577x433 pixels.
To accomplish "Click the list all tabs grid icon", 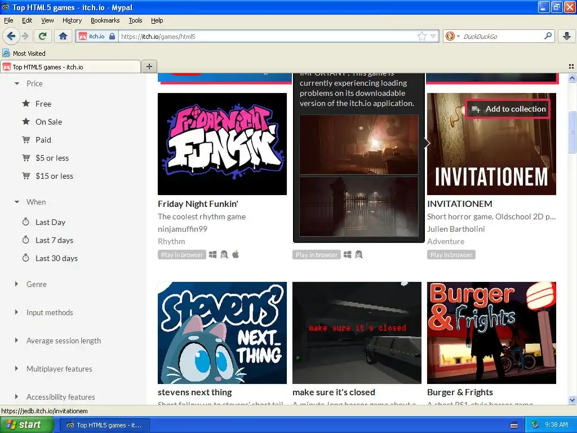I will tap(571, 67).
